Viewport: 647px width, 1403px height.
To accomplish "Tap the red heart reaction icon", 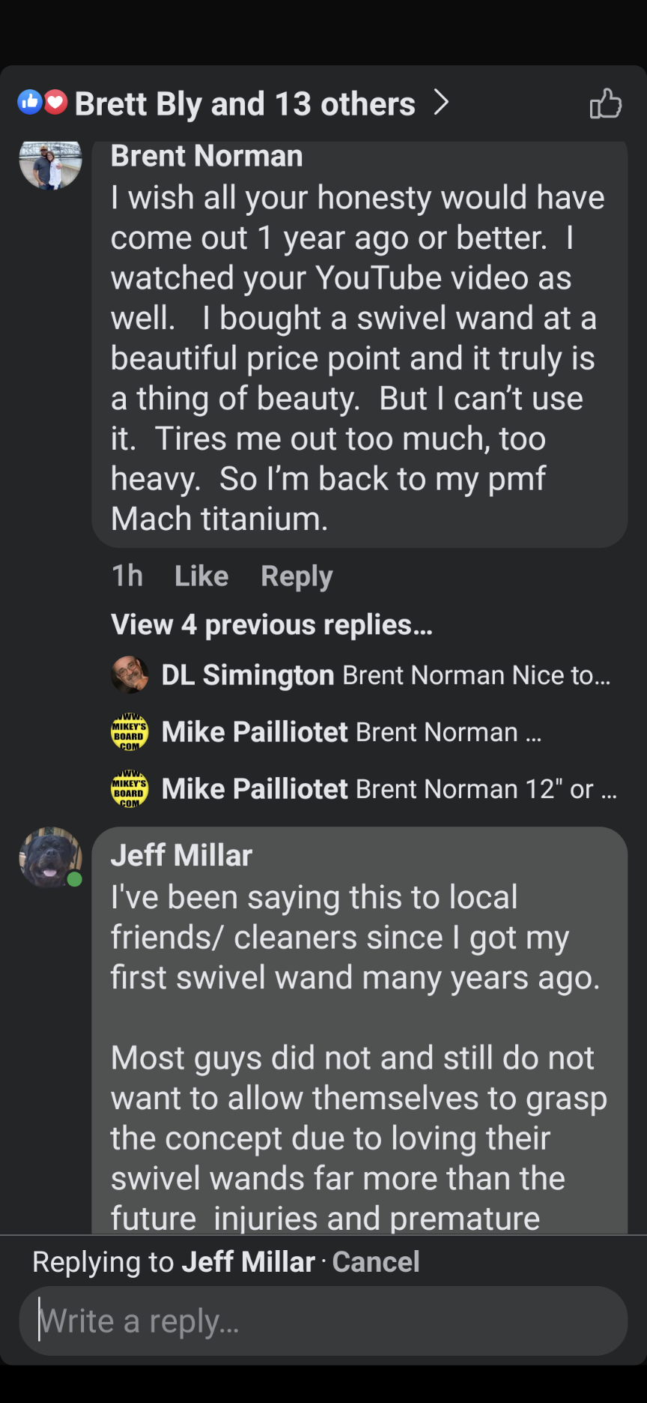I will point(55,102).
